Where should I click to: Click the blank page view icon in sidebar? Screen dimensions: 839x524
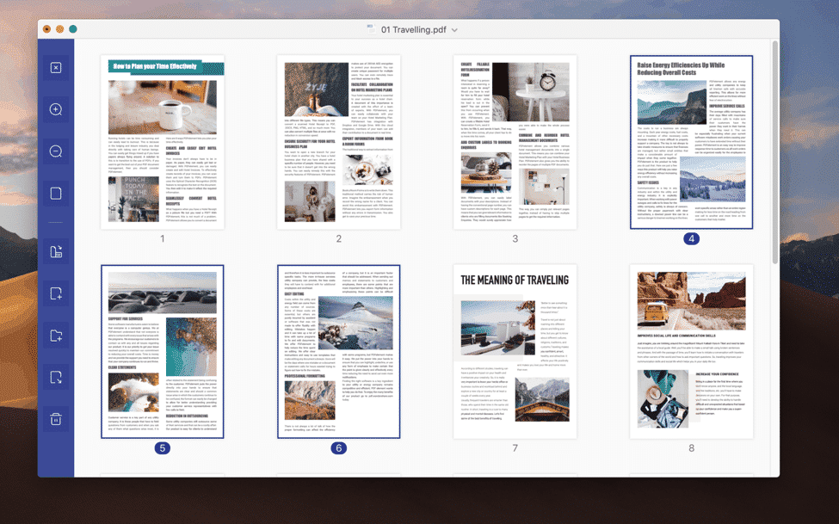56,194
